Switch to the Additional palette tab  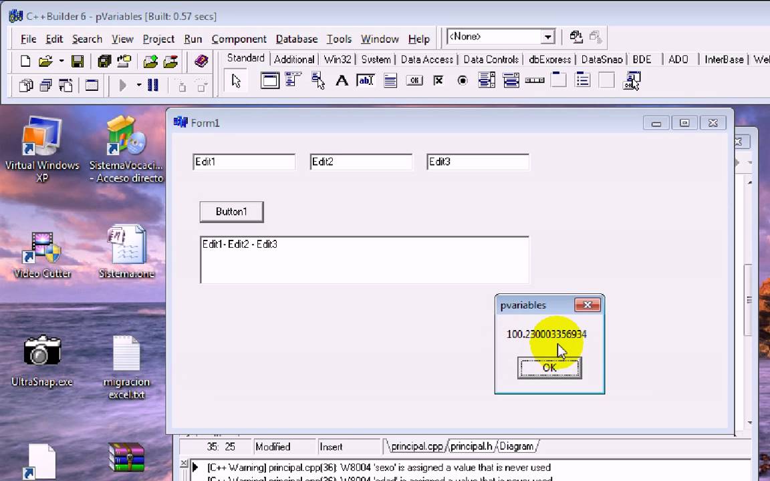[294, 59]
